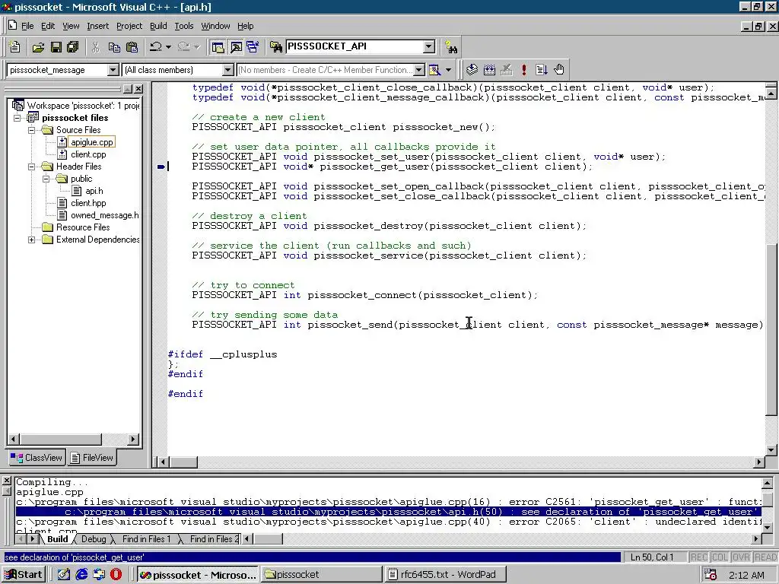The image size is (779, 584).
Task: Switch to the Build output tab
Action: tap(58, 539)
